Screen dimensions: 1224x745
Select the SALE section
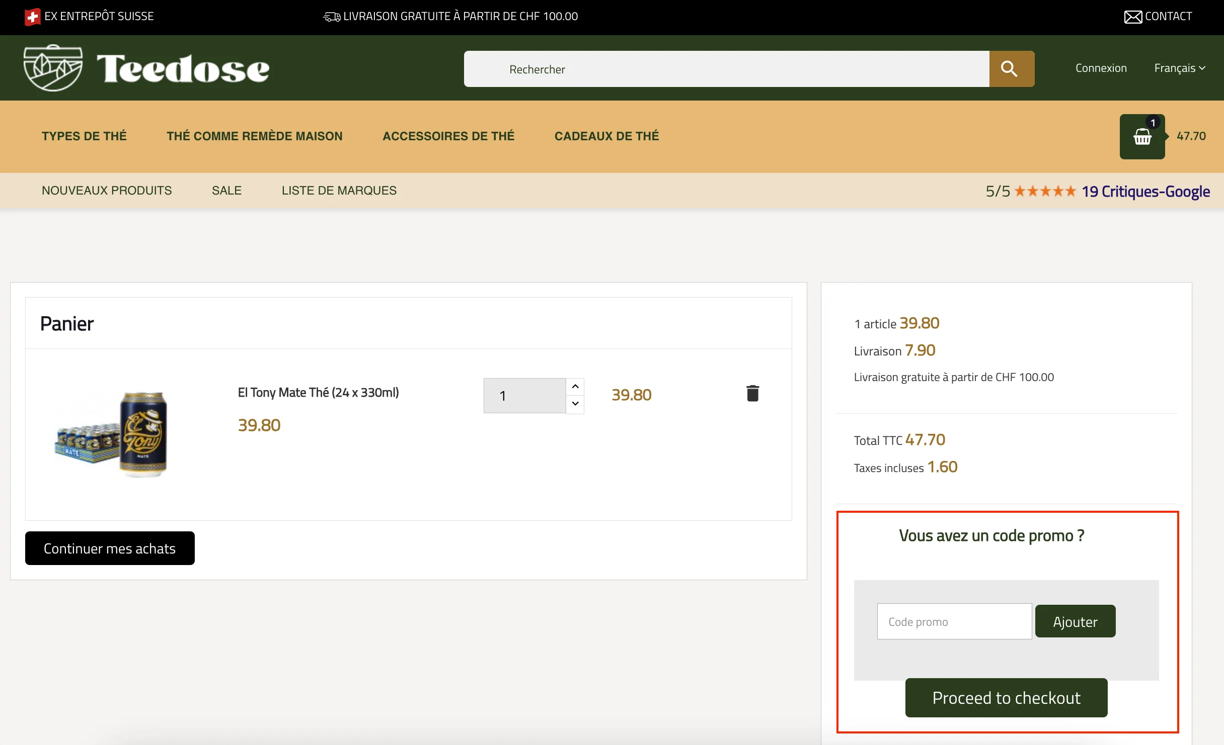click(226, 190)
